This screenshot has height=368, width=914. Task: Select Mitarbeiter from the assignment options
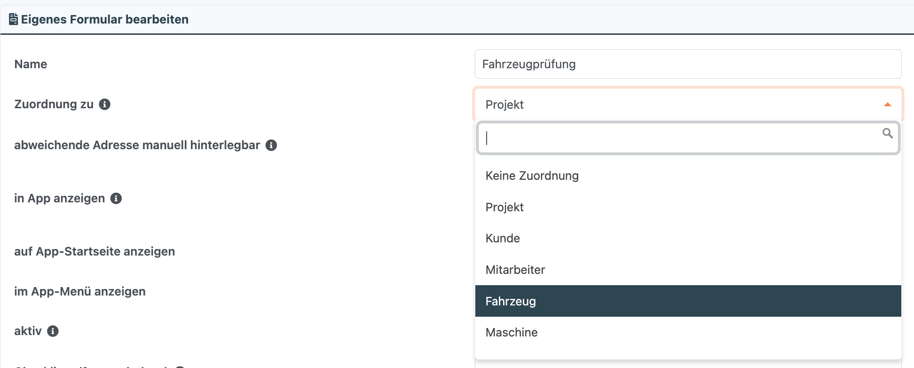point(515,270)
